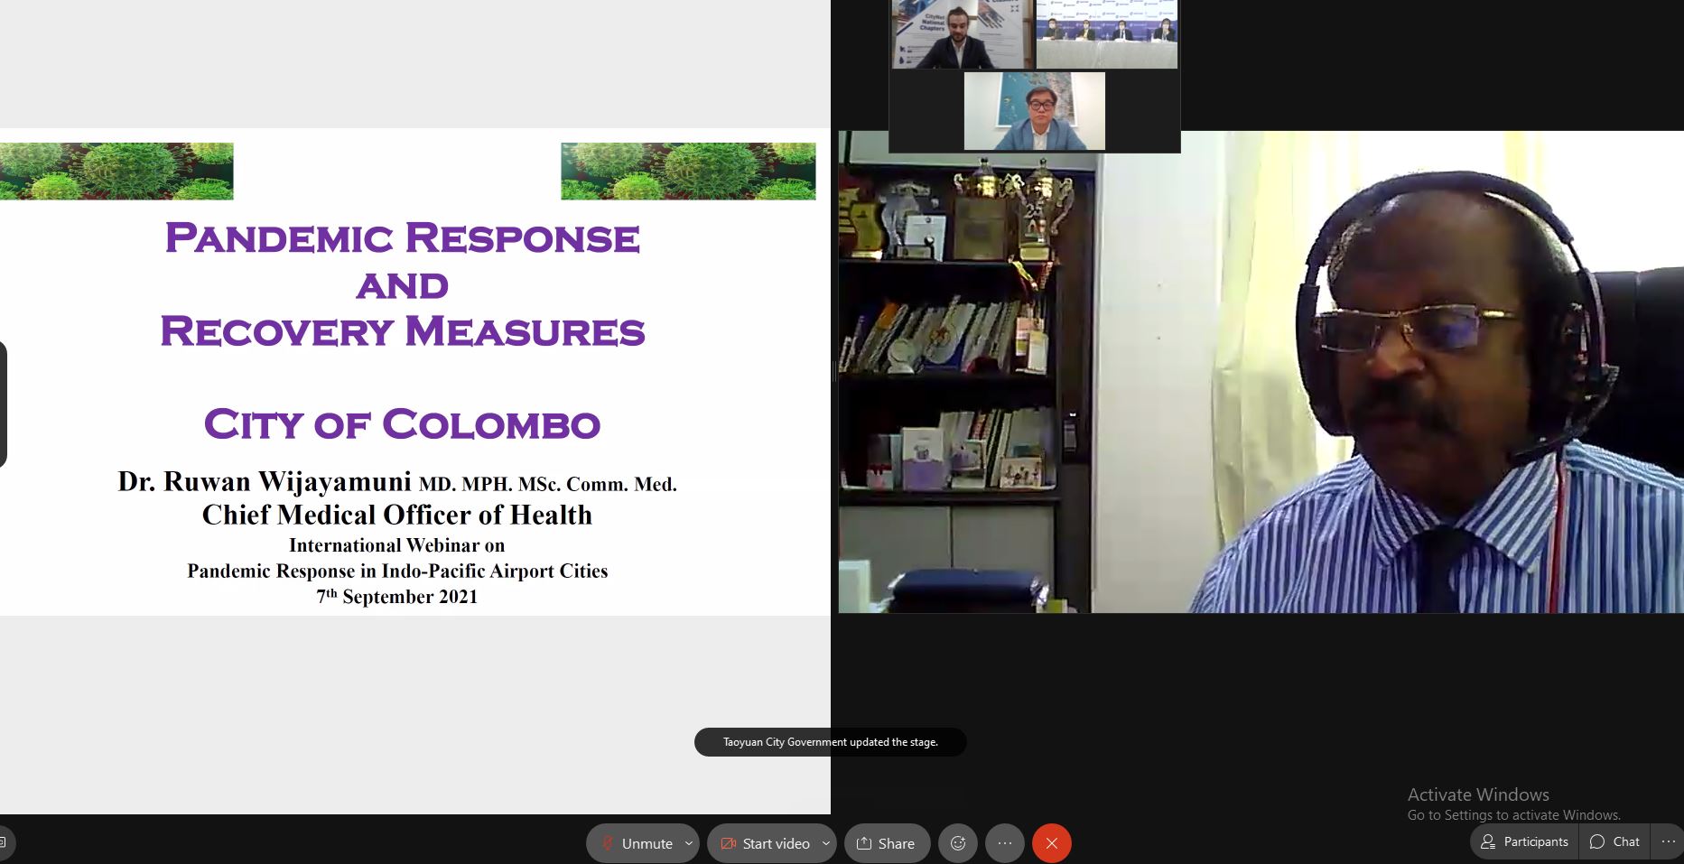Open the Chat panel
The width and height of the screenshot is (1684, 864).
(x=1614, y=841)
